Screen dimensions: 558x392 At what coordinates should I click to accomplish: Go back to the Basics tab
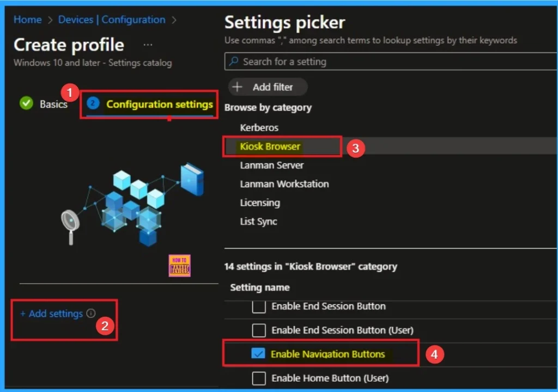53,104
